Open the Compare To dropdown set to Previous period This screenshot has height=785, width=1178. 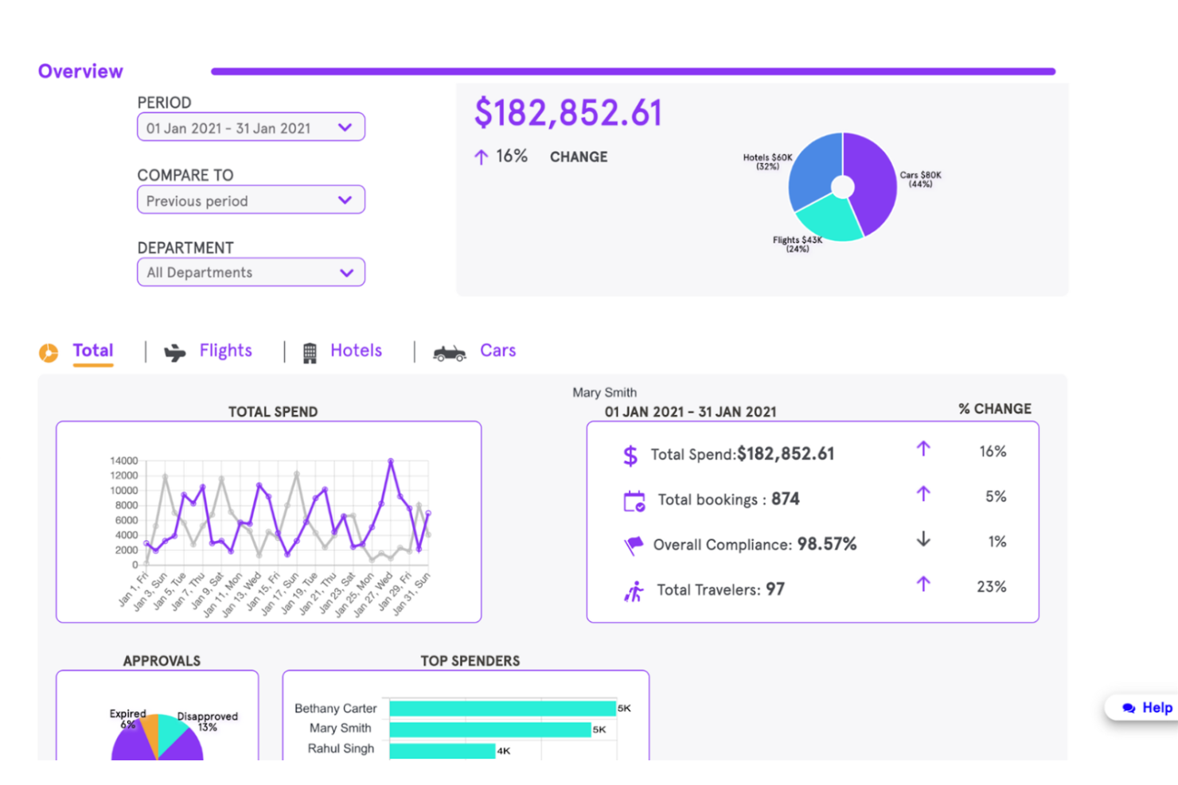251,200
